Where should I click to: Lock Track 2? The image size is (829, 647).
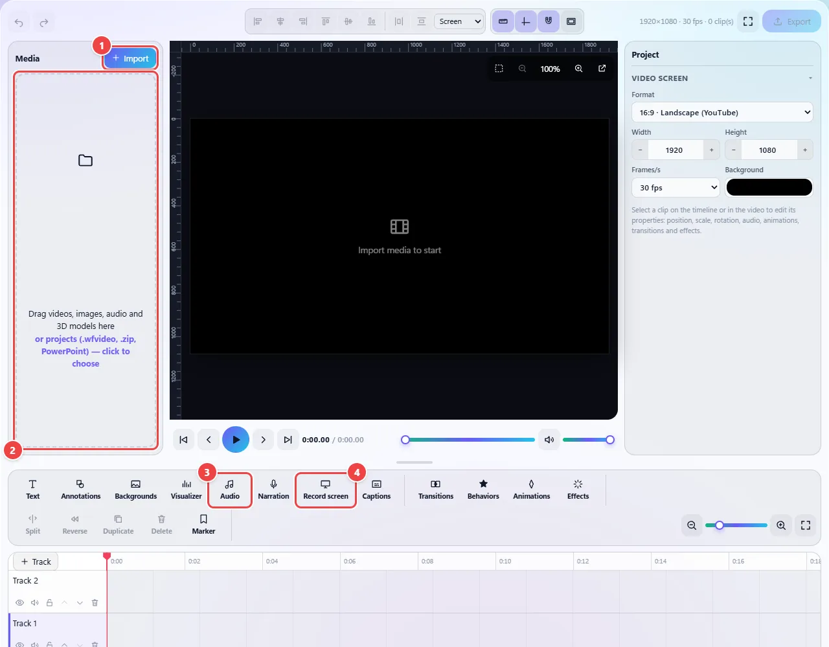50,602
